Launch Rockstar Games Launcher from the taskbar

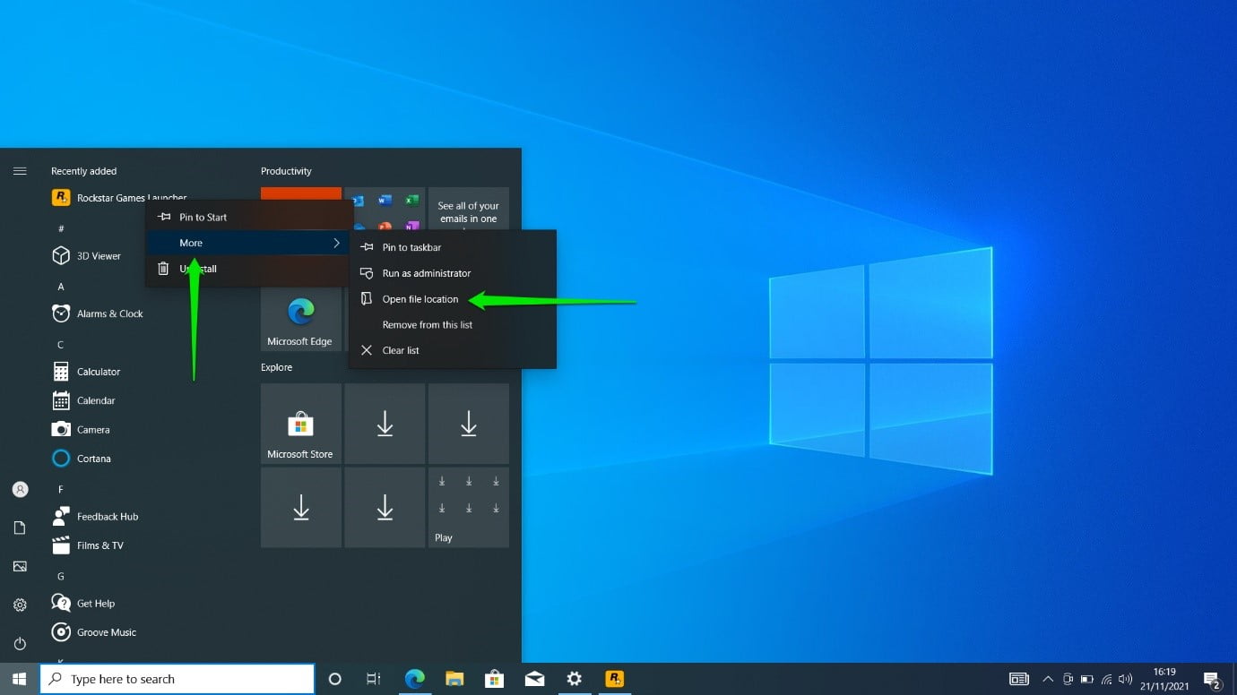click(614, 678)
